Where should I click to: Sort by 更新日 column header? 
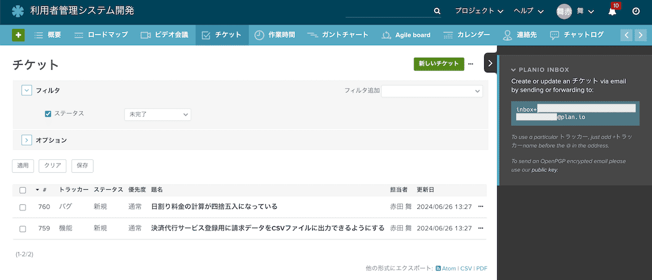[425, 190]
